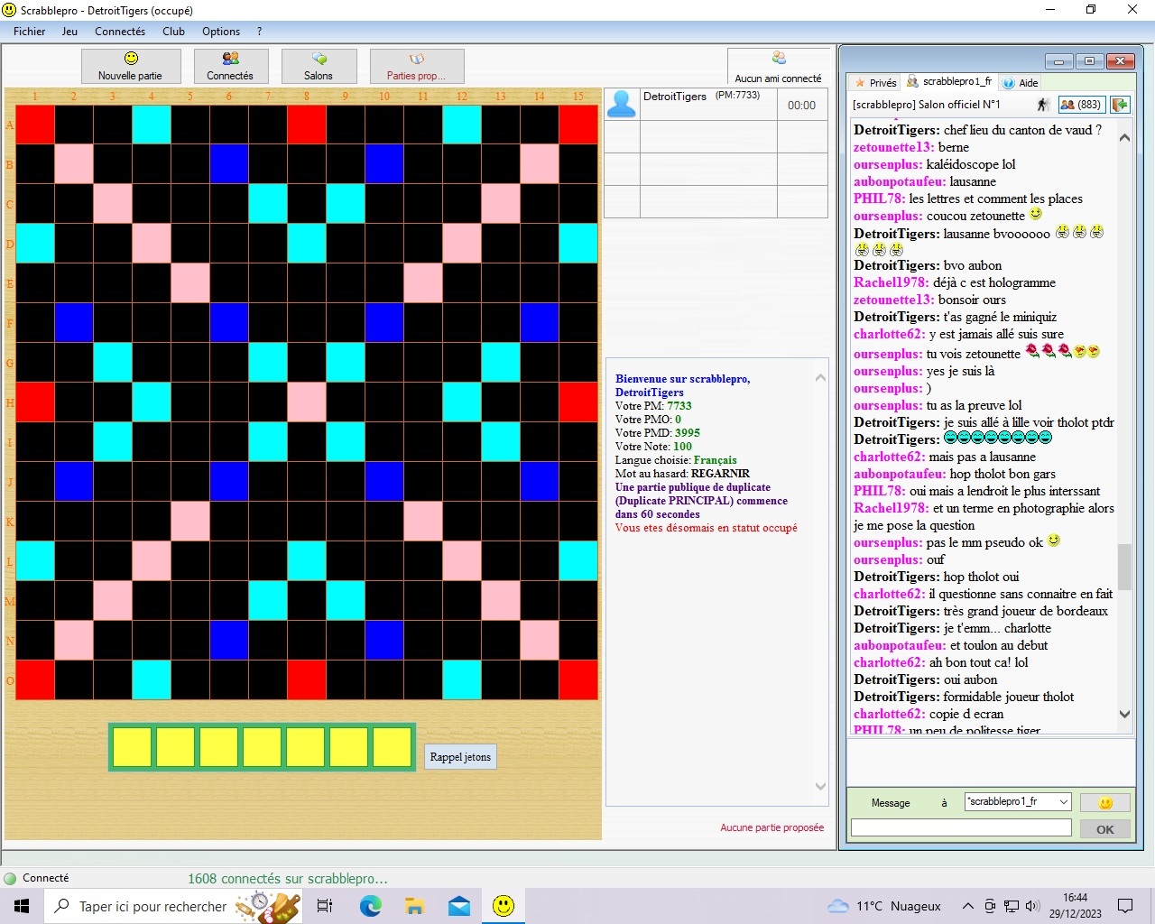Open the Fichier menu

point(29,32)
